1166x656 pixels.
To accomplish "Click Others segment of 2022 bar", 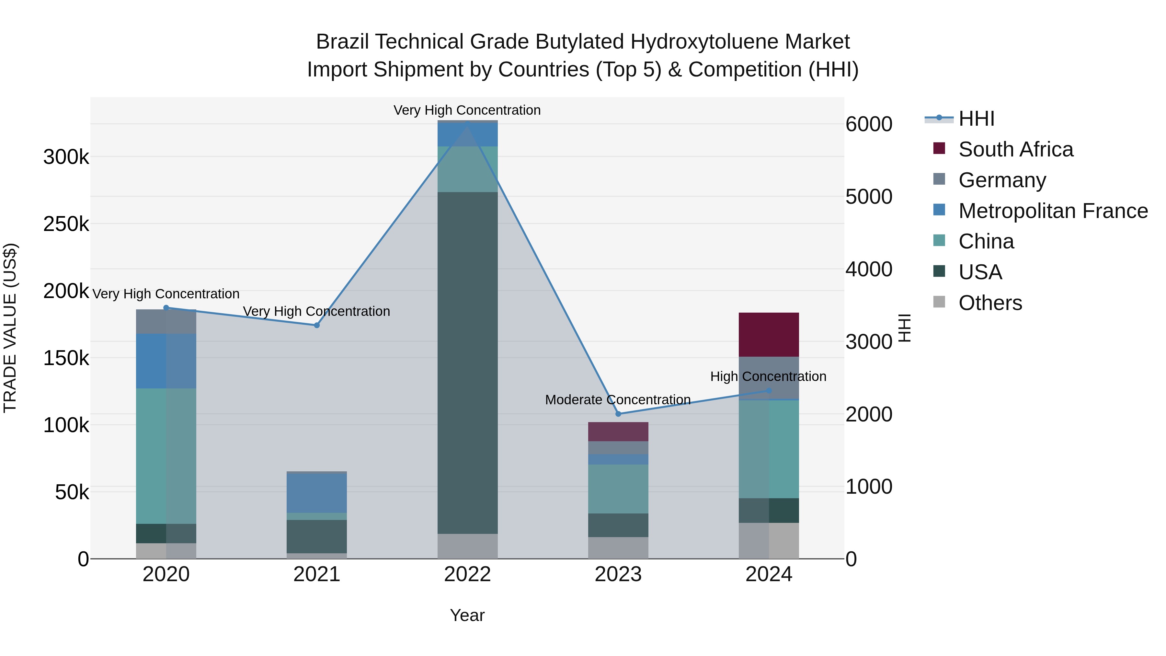I will pyautogui.click(x=468, y=547).
